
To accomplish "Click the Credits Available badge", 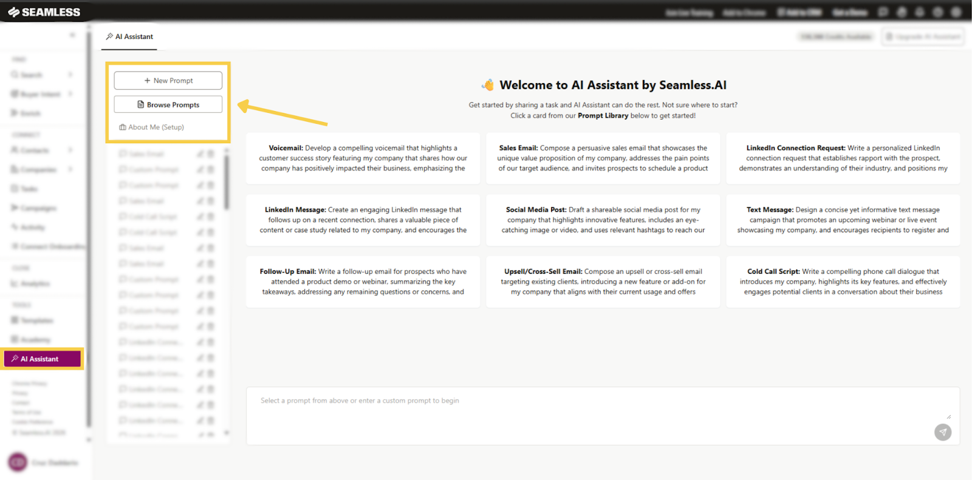I will [x=836, y=37].
